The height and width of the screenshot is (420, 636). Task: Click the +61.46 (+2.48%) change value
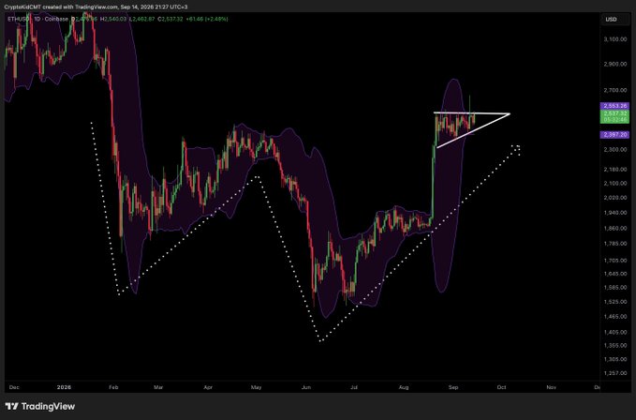207,19
